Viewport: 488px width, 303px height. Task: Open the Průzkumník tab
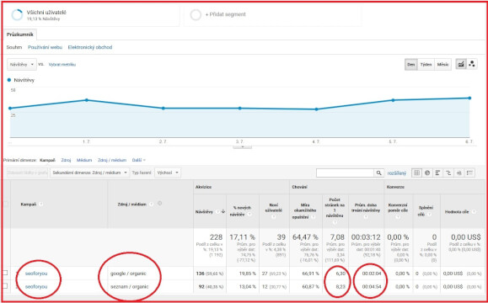20,35
